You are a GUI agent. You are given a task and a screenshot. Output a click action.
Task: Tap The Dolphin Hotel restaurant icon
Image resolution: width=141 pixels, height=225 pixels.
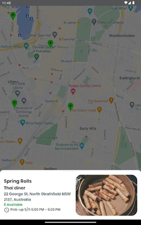pos(99,110)
